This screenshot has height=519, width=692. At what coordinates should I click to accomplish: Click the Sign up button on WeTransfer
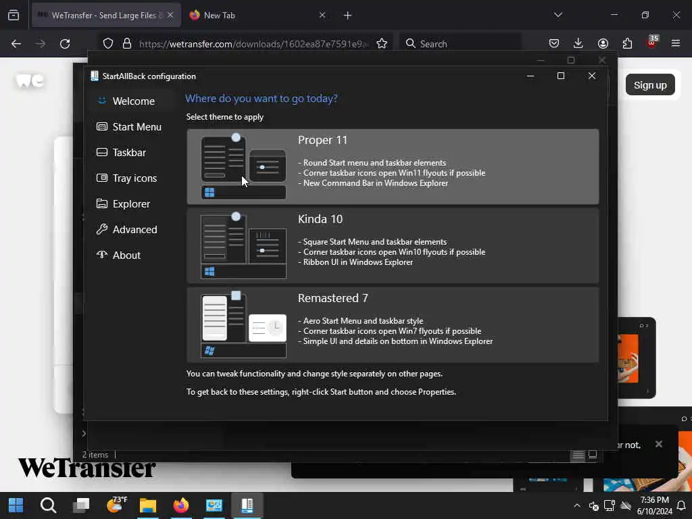[x=650, y=84]
